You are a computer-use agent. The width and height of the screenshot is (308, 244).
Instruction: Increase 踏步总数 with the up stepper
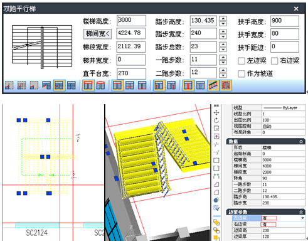[223, 45]
